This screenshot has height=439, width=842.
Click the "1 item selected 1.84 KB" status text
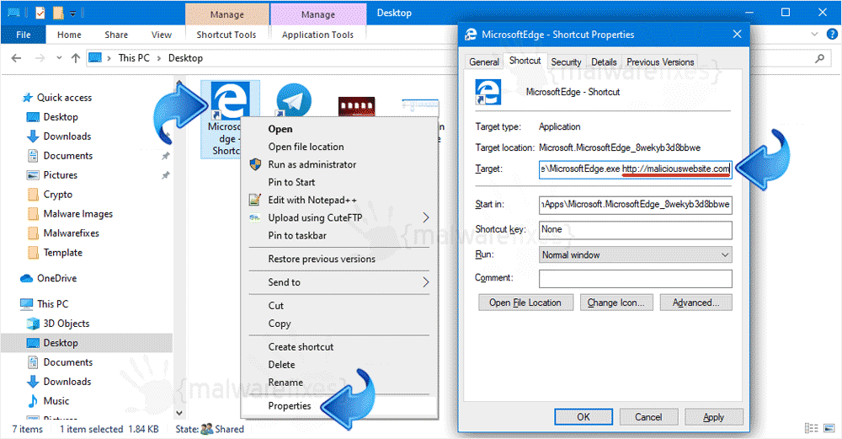point(109,430)
